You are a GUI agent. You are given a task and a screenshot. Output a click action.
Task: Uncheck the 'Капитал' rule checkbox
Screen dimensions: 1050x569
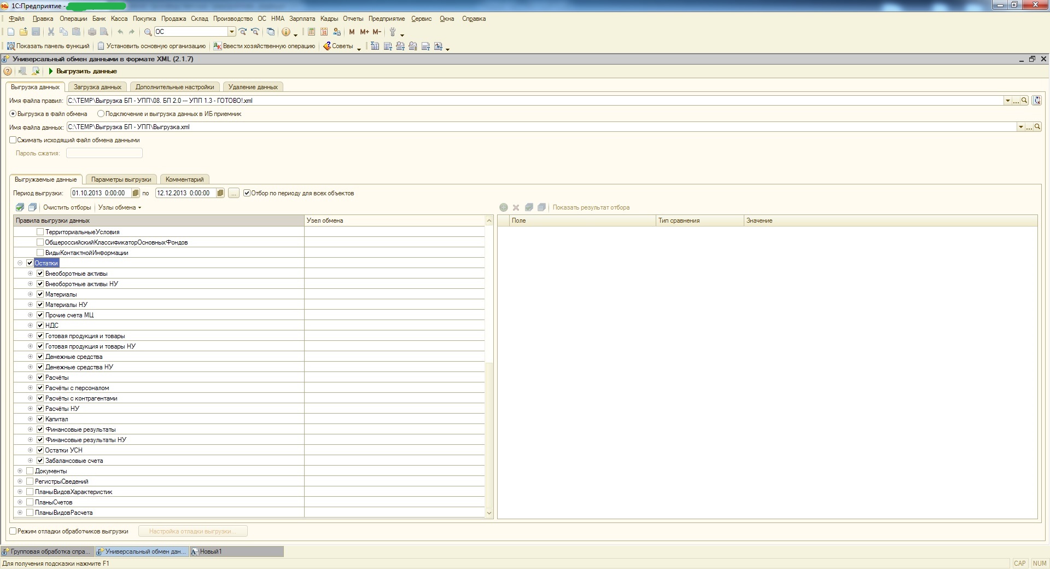[40, 419]
